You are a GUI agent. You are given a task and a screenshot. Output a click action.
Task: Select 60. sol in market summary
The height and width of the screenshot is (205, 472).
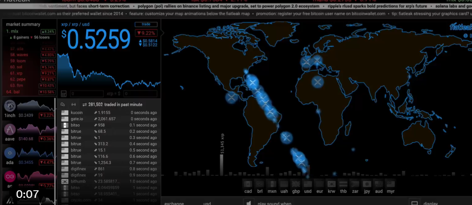click(x=16, y=67)
